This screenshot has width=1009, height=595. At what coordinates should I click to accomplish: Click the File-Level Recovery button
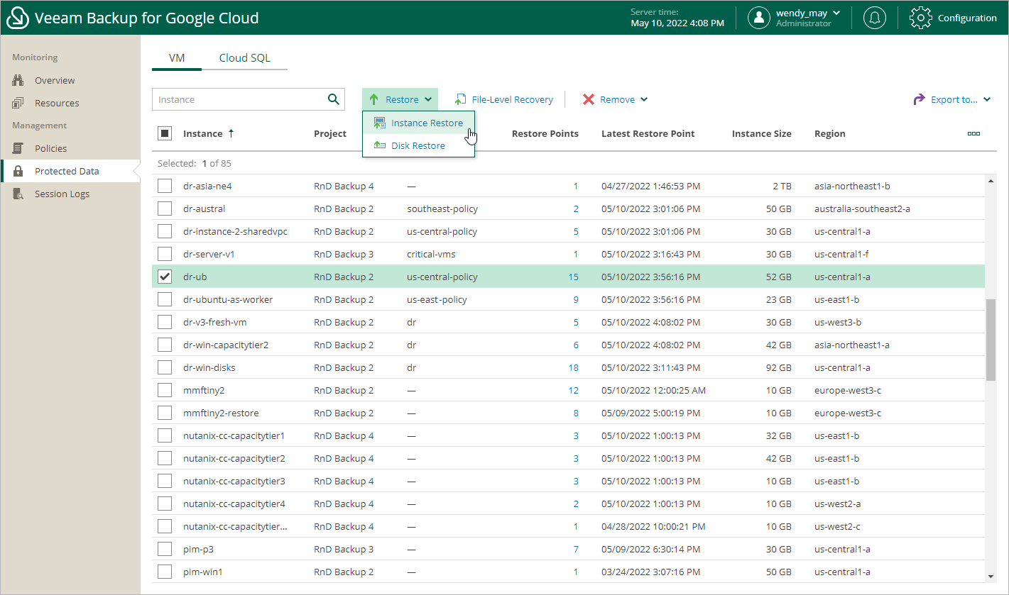(504, 99)
